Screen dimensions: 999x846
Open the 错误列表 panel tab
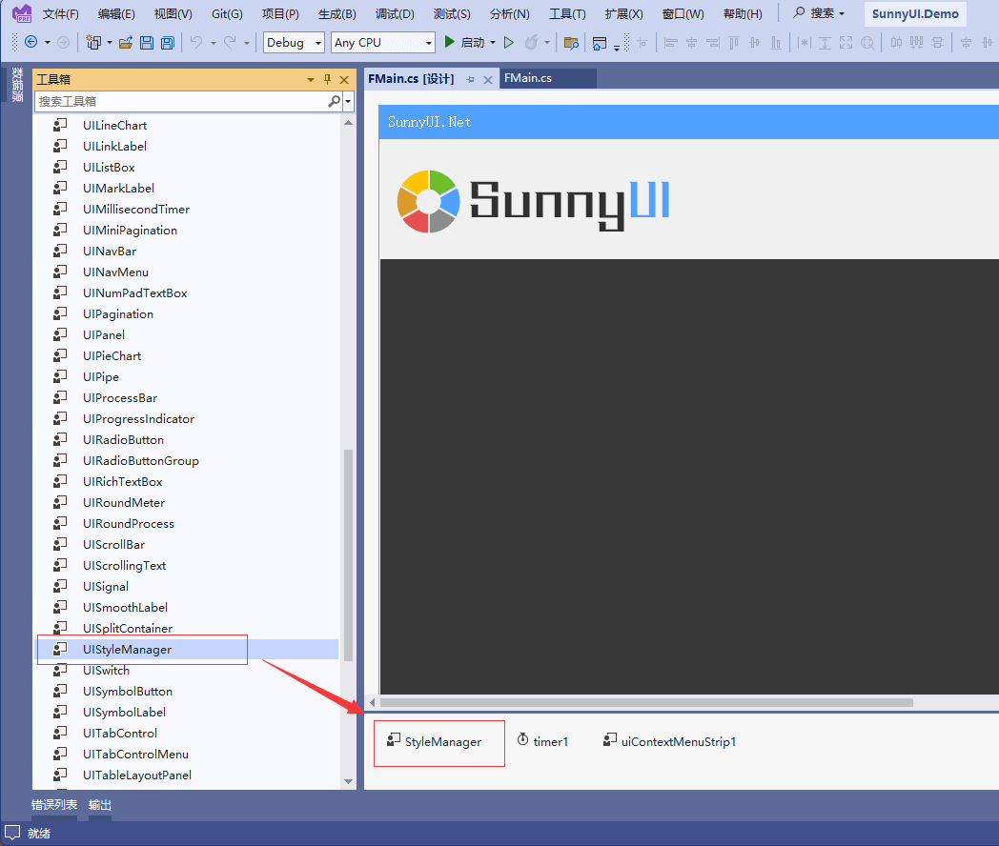click(x=54, y=805)
